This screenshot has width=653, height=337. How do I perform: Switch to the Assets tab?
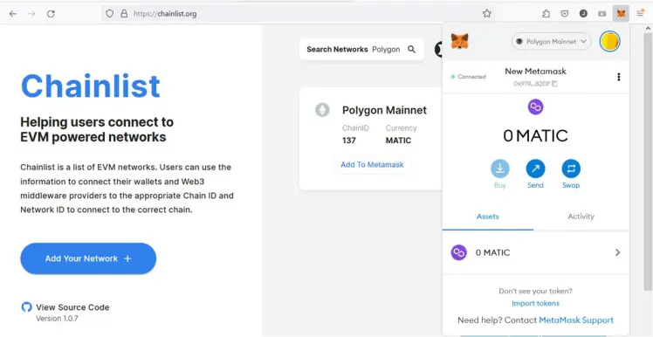488,217
